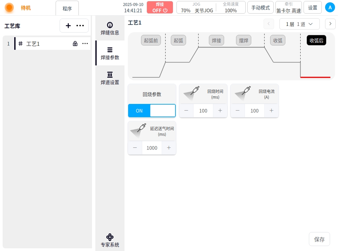Switch the 手动模式 mode button
338x251 pixels.
260,7
